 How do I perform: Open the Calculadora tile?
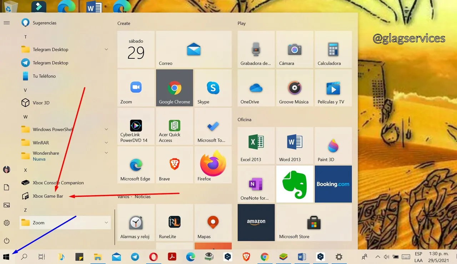333,49
